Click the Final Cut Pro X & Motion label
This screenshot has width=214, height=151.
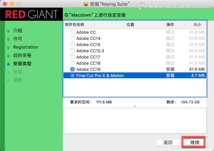tap(100, 75)
